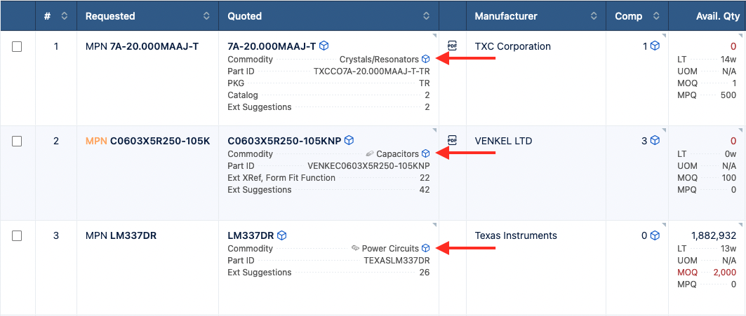
Task: Open the LM337DR quoted part link
Action: click(251, 235)
